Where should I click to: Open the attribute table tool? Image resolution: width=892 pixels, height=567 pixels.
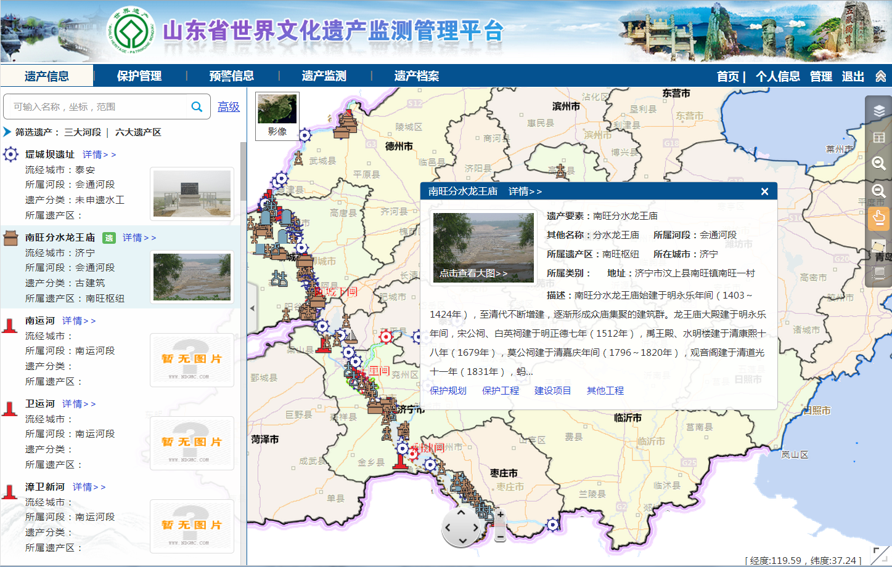pyautogui.click(x=879, y=137)
